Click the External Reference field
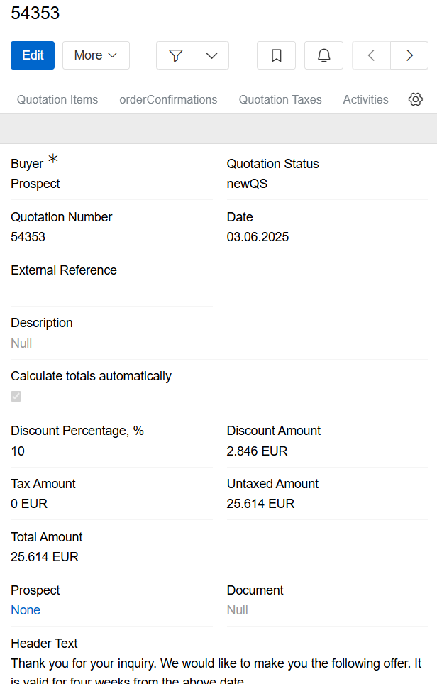 pos(111,289)
